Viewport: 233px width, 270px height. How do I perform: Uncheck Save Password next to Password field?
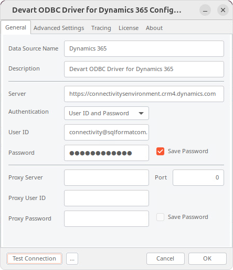click(x=160, y=151)
